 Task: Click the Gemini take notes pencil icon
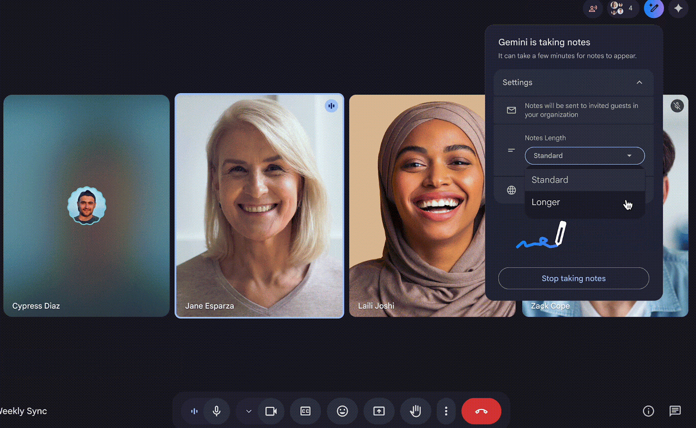pos(653,8)
